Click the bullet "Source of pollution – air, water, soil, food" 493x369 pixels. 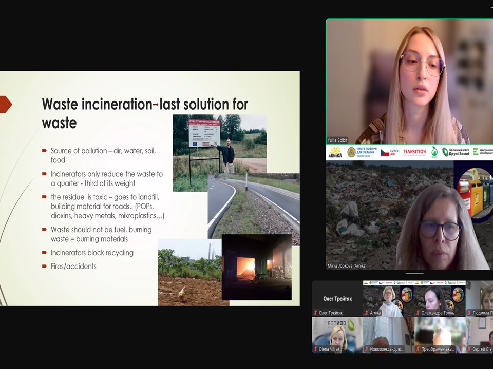pyautogui.click(x=103, y=155)
